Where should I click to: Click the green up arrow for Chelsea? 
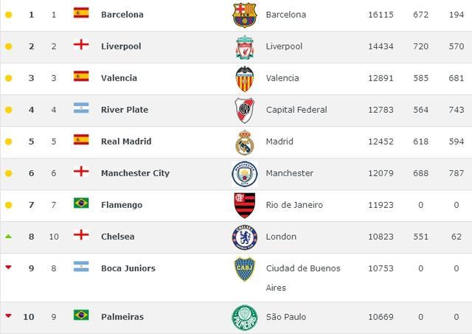pyautogui.click(x=8, y=237)
